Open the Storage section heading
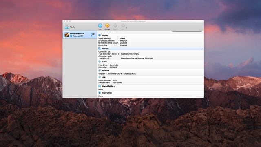The height and width of the screenshot is (147, 261). click(x=105, y=49)
